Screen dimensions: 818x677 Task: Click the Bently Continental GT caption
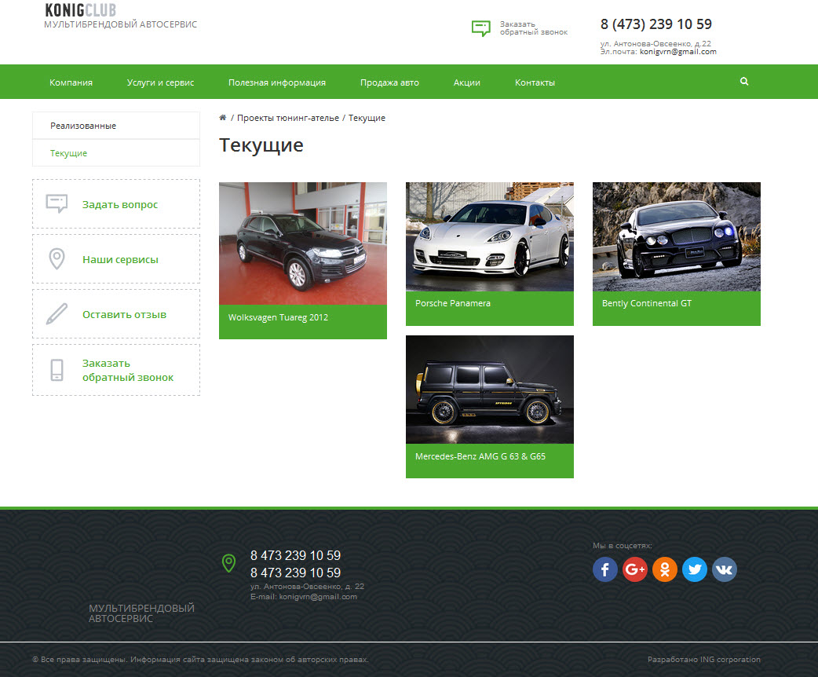[x=647, y=303]
